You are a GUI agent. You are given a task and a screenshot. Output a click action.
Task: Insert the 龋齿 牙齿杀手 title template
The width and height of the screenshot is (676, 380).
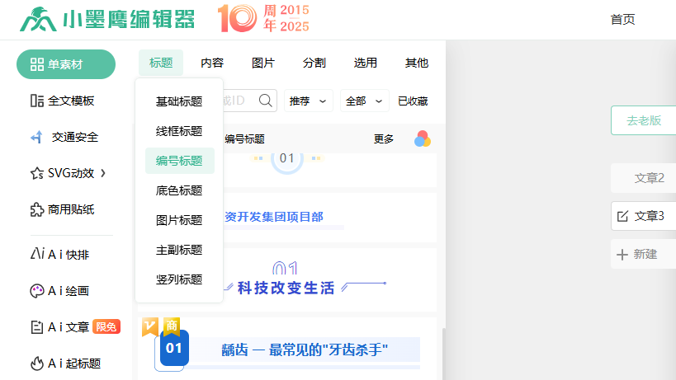pos(287,349)
